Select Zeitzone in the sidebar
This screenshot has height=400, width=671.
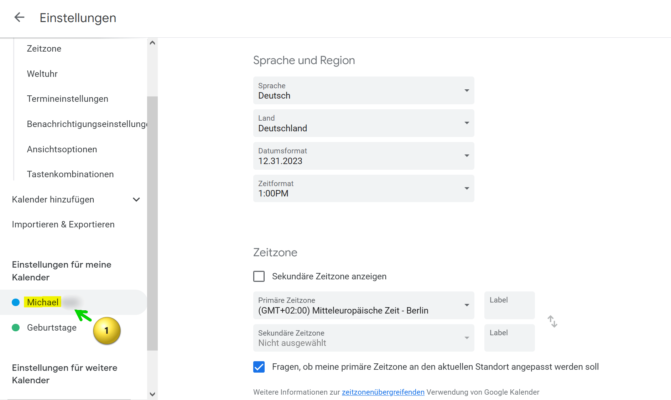44,48
